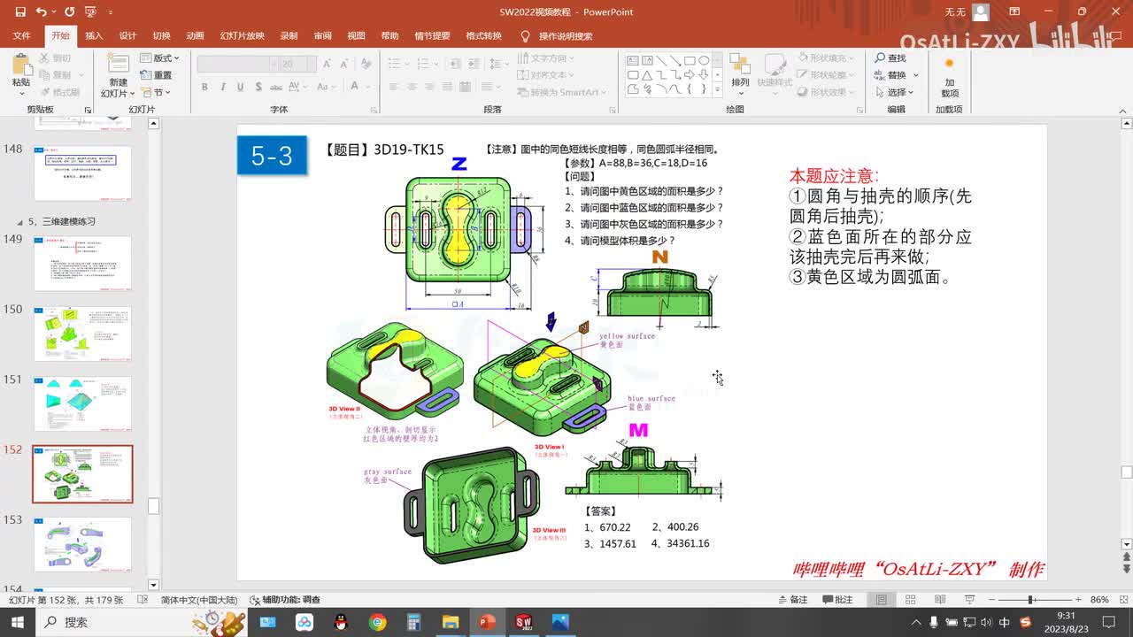The width and height of the screenshot is (1133, 637).
Task: Click zoom percentage 86% in the status bar
Action: tap(1099, 600)
